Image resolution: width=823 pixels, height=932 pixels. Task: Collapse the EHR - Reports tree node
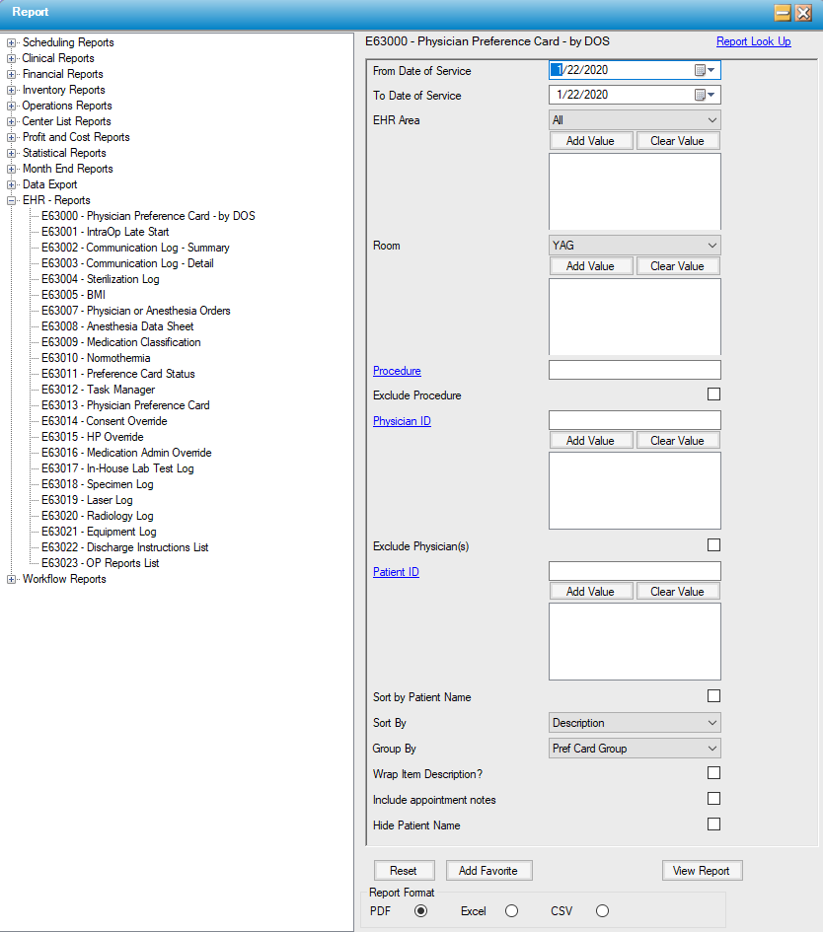pos(11,200)
